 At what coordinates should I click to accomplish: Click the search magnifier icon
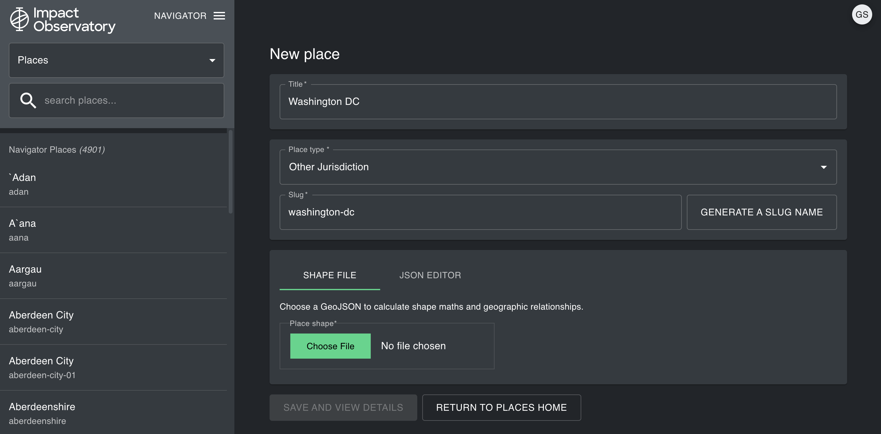pyautogui.click(x=28, y=100)
